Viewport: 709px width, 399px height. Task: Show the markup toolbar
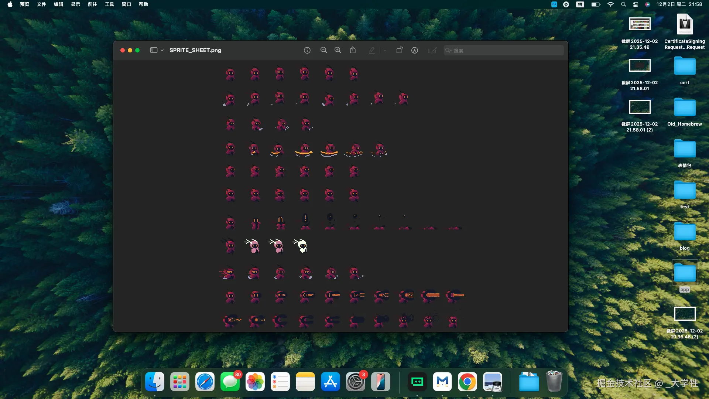414,50
